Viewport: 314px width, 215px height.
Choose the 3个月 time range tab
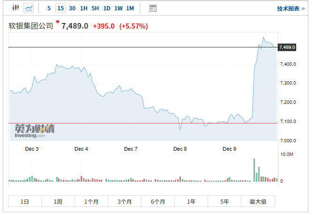(x=125, y=201)
